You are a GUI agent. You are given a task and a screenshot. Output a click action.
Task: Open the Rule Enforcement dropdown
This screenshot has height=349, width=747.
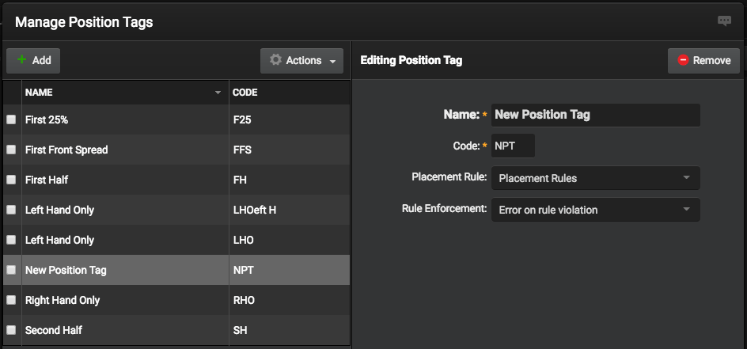pos(595,210)
